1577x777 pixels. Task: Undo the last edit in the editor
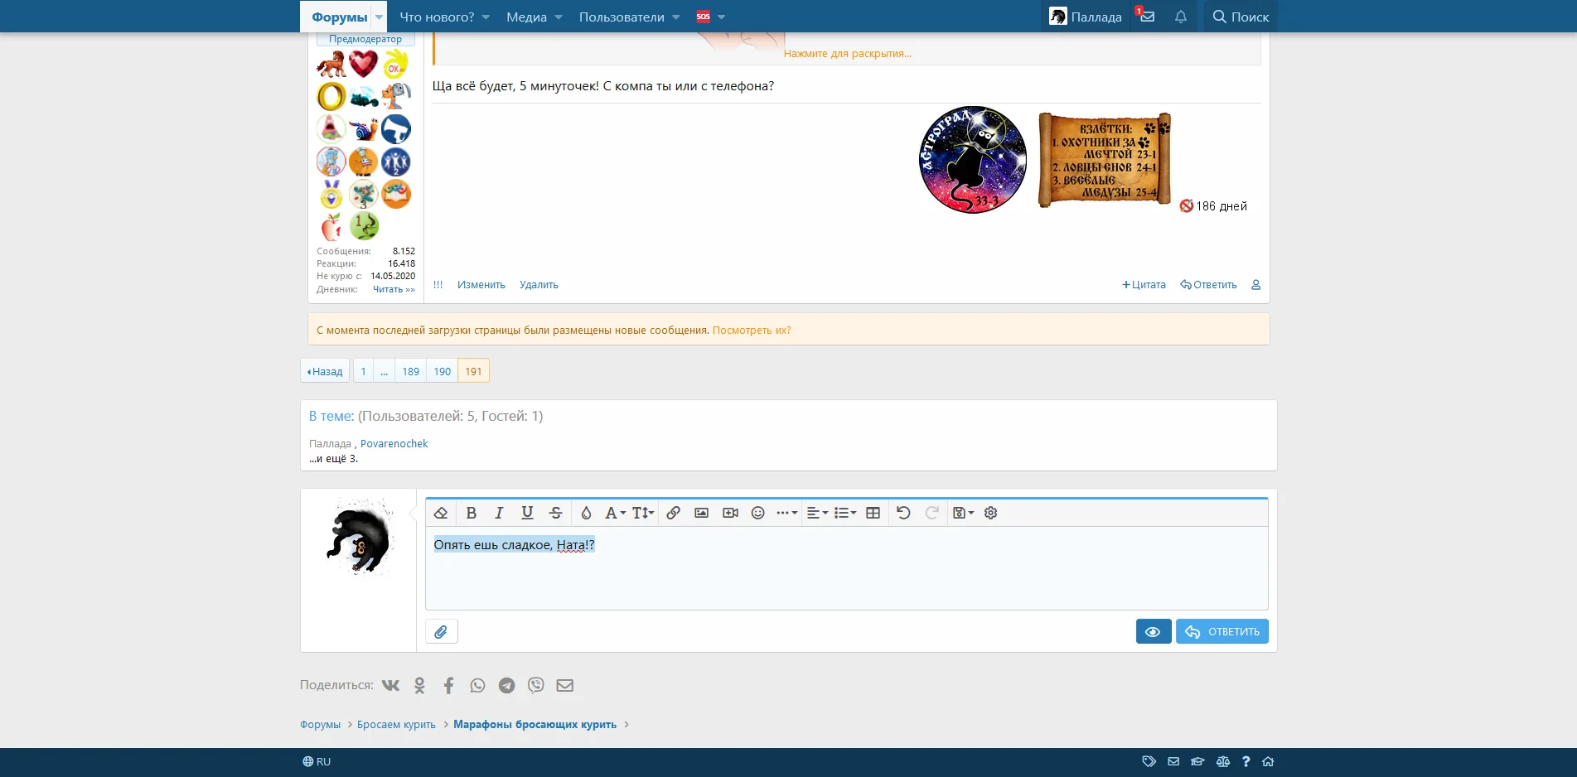pyautogui.click(x=903, y=513)
